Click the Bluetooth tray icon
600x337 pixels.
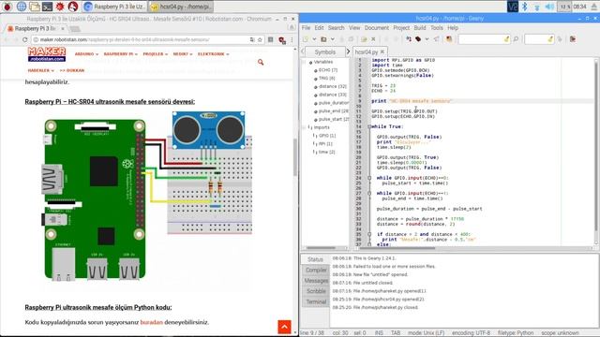point(525,7)
